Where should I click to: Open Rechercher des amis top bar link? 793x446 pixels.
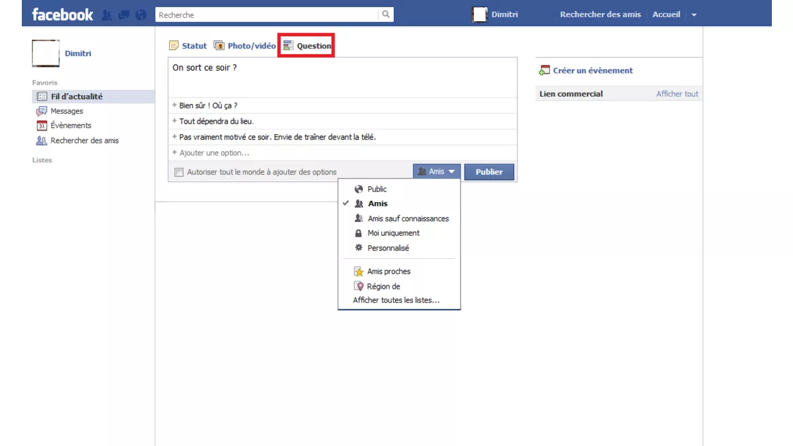click(x=601, y=15)
